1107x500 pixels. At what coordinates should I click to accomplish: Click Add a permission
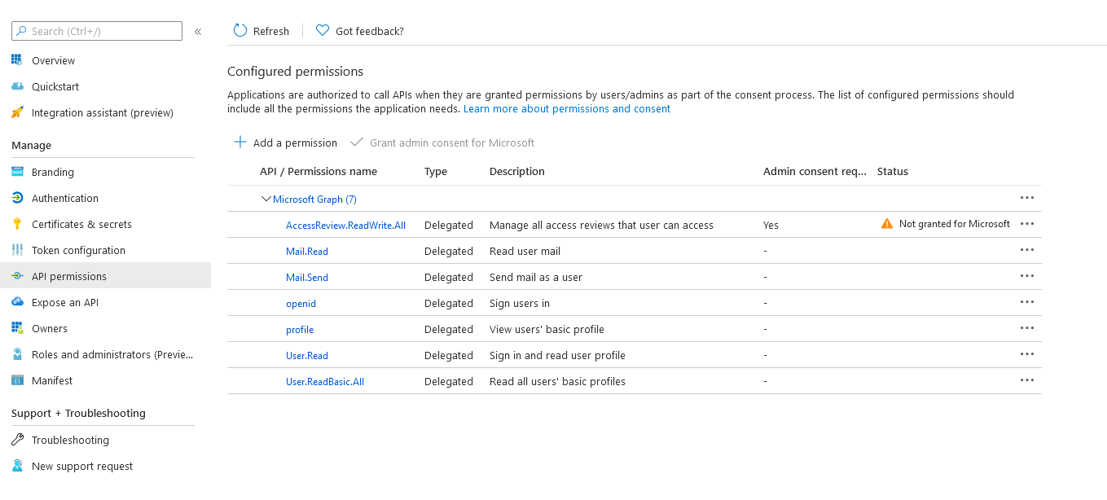pos(295,143)
